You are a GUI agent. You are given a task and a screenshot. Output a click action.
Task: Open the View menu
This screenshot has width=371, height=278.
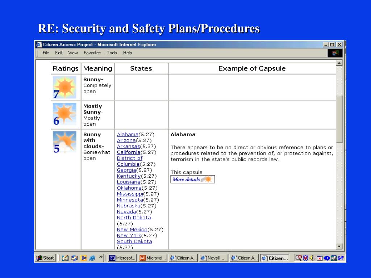pyautogui.click(x=73, y=53)
